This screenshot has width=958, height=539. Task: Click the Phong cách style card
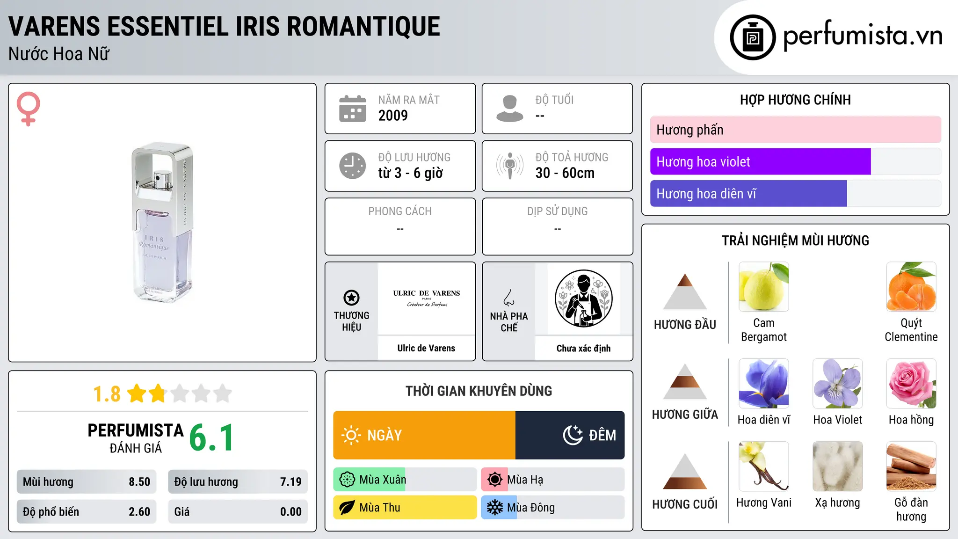[400, 226]
